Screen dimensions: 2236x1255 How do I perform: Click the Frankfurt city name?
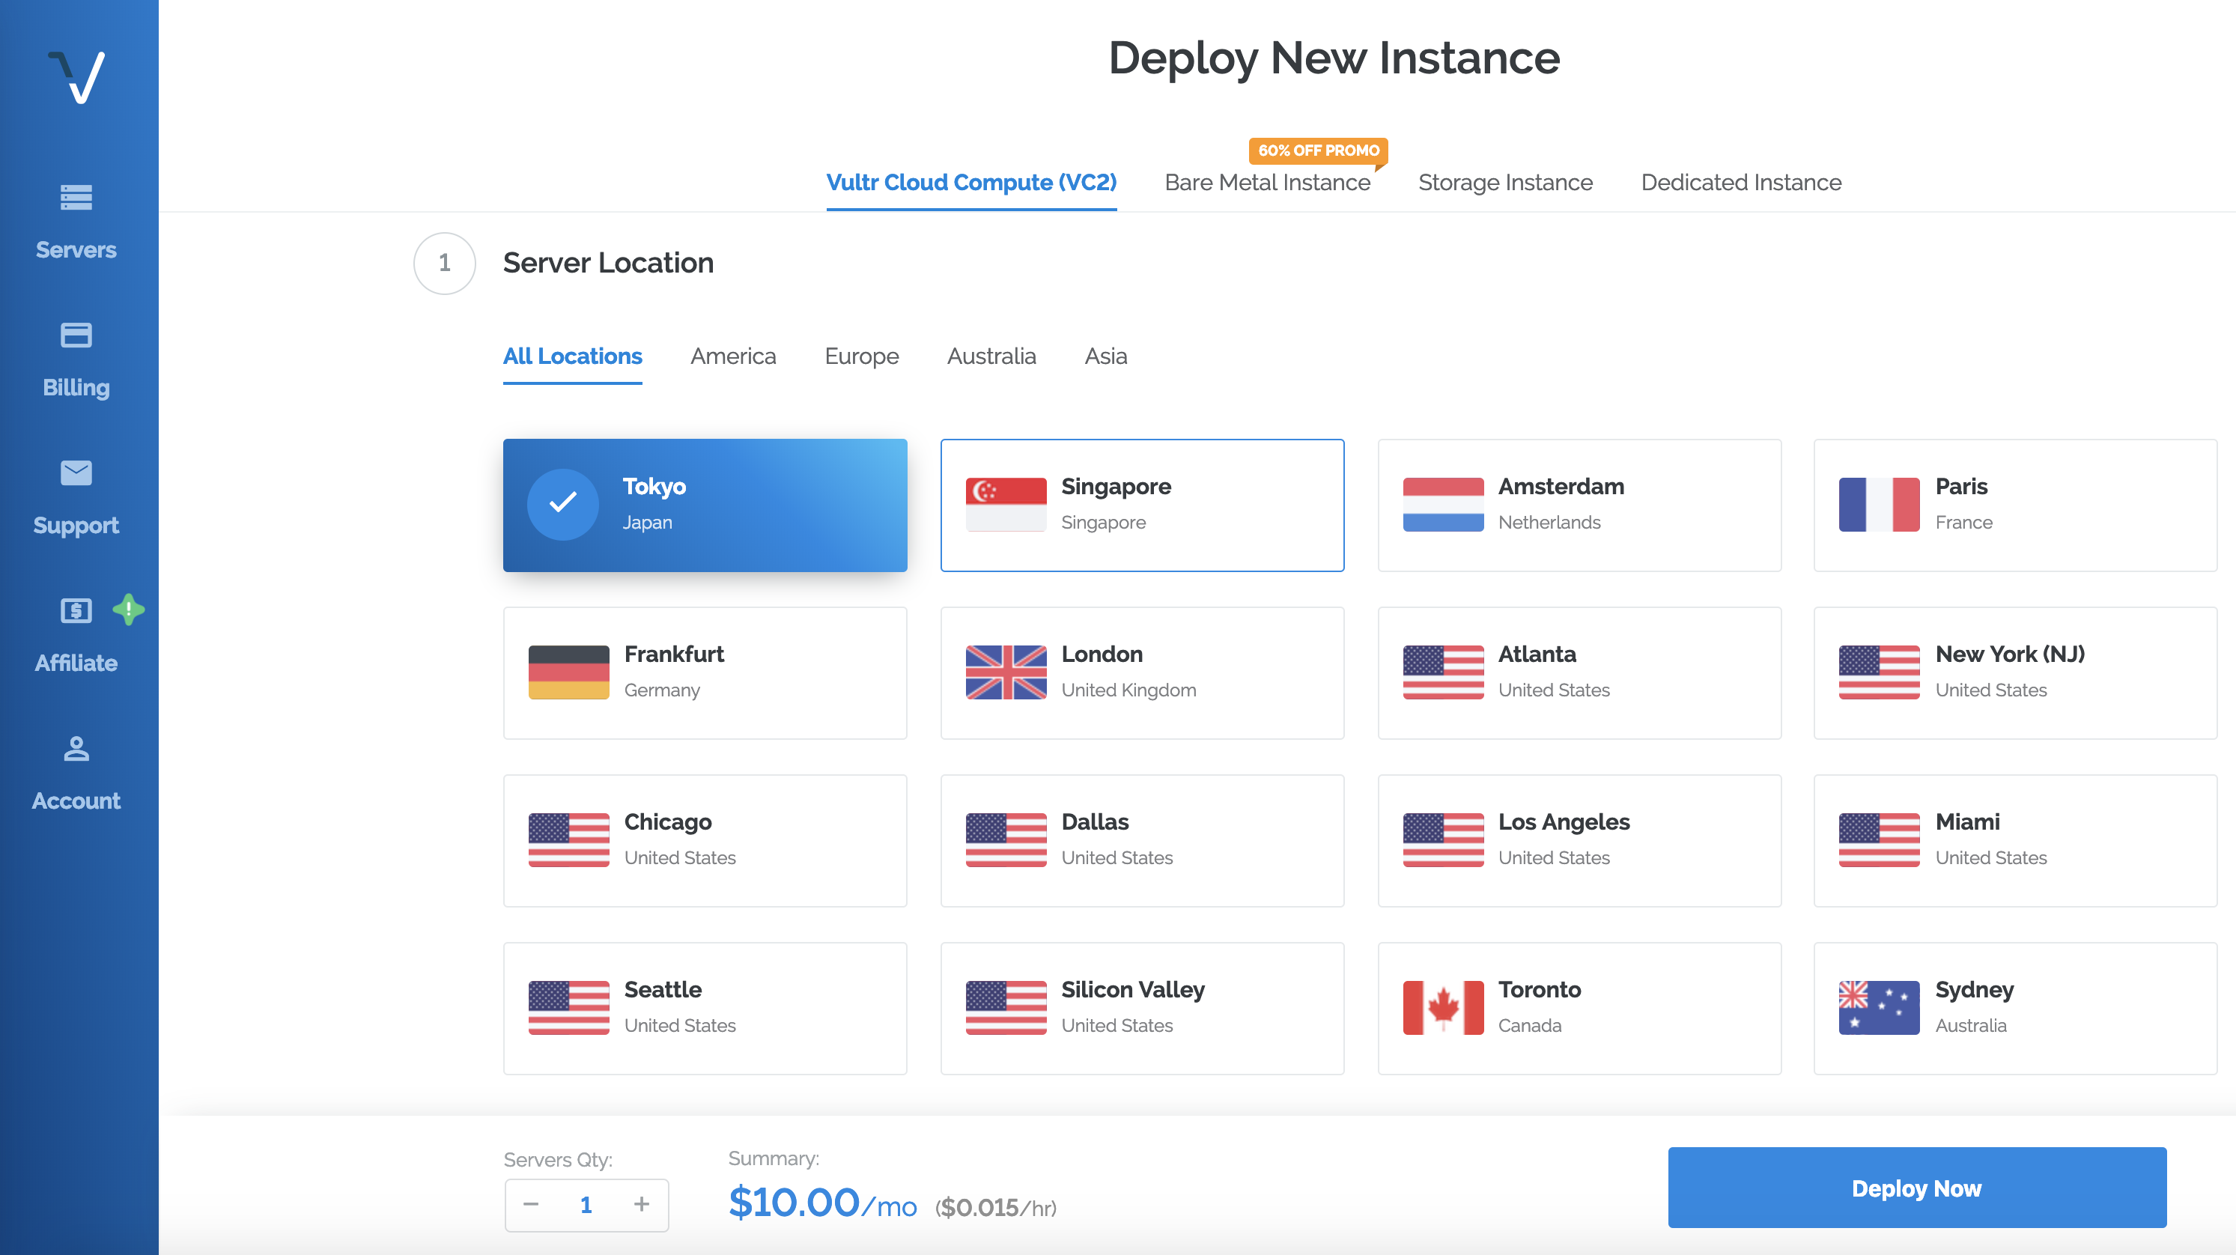point(674,654)
